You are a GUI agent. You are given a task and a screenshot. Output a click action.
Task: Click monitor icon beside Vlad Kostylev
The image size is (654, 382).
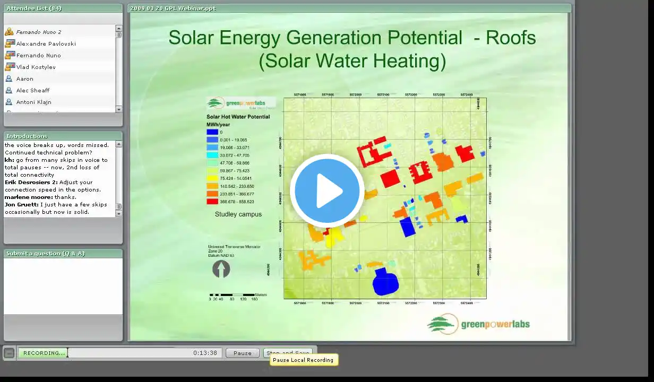pyautogui.click(x=9, y=67)
